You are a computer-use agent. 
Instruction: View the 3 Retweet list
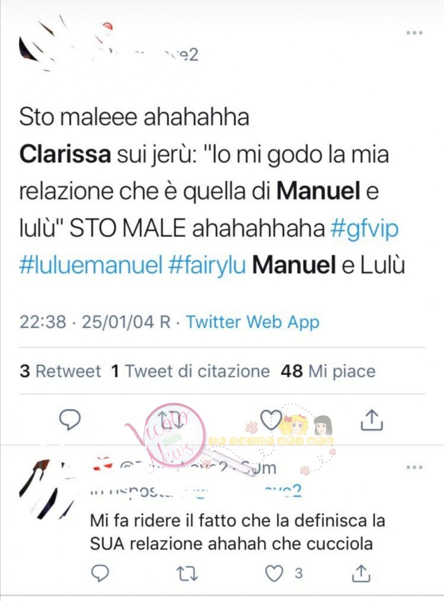(x=61, y=371)
